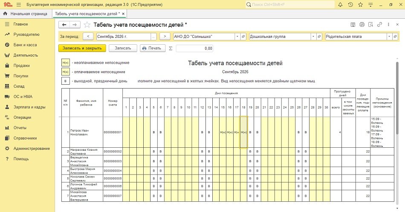The image size is (405, 212).
Task: Click the Сентябрь 2026 г. period field
Action: [124, 37]
